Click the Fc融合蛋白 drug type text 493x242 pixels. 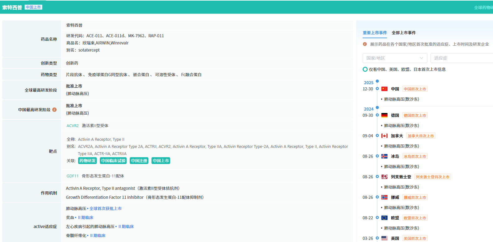[x=191, y=75]
